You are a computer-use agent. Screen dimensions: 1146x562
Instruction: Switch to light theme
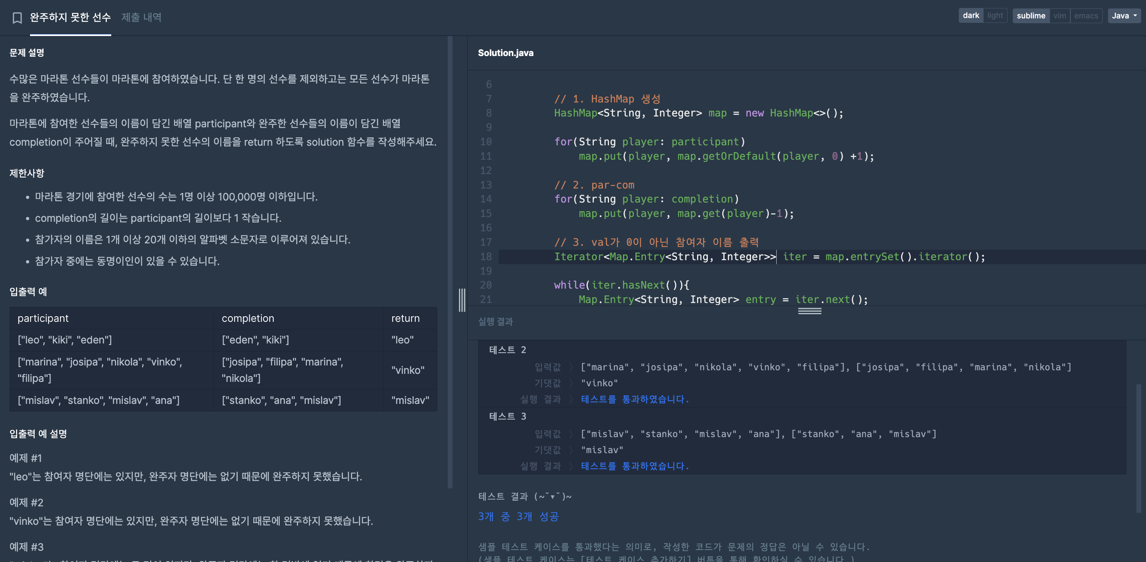tap(995, 16)
